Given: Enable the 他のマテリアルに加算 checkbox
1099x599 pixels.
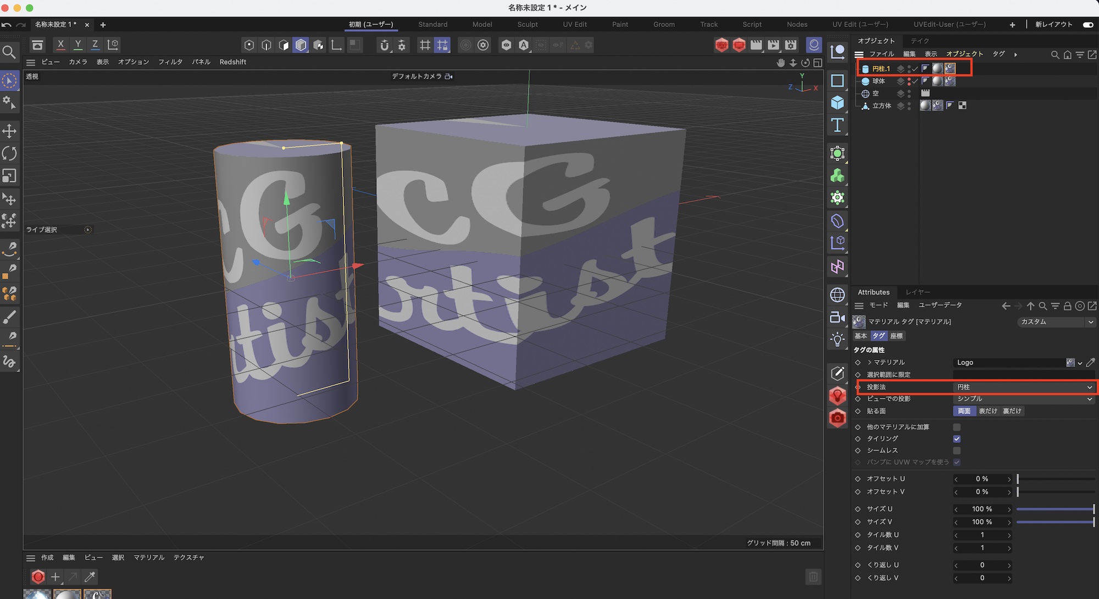Looking at the screenshot, I should click(957, 427).
